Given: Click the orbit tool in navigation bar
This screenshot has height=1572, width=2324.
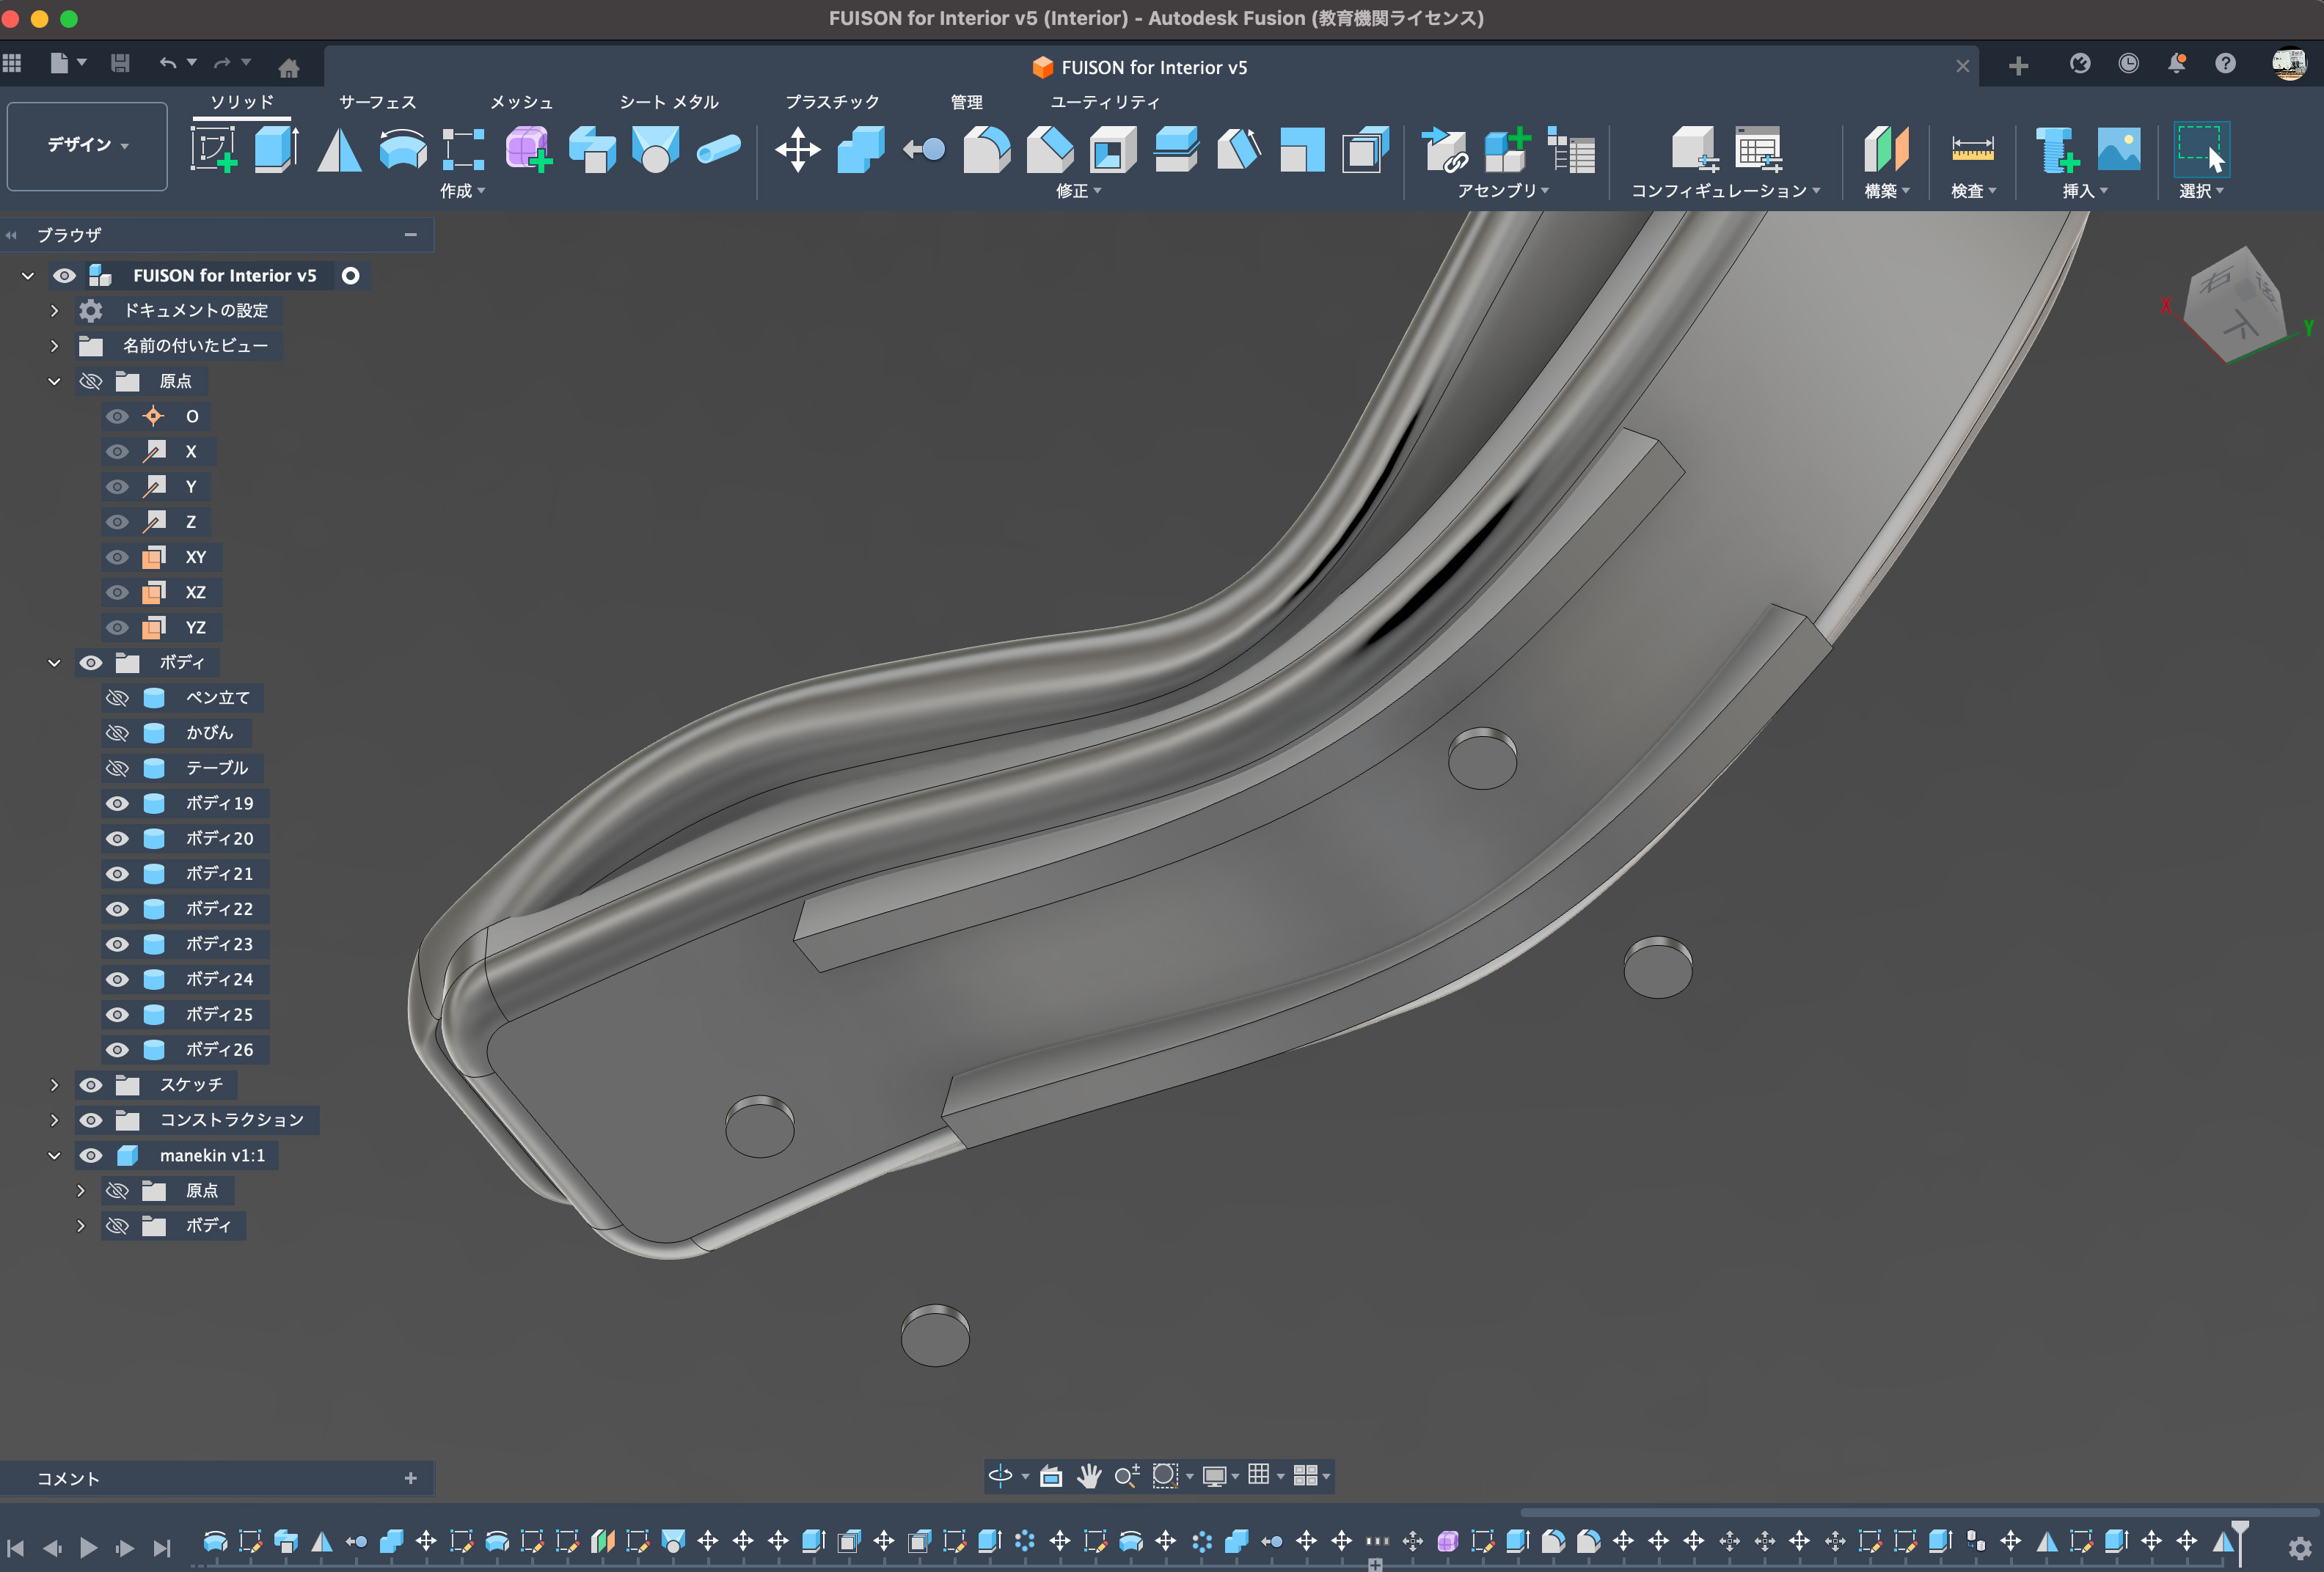Looking at the screenshot, I should pos(1000,1475).
